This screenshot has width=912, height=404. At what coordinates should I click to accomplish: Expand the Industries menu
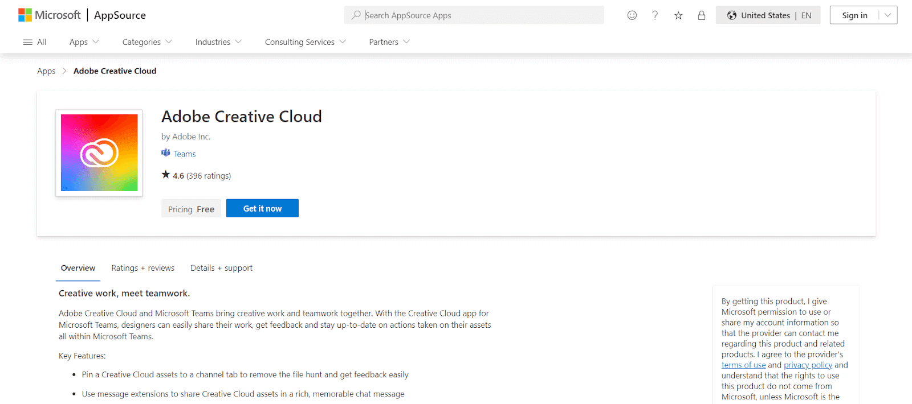click(x=218, y=42)
